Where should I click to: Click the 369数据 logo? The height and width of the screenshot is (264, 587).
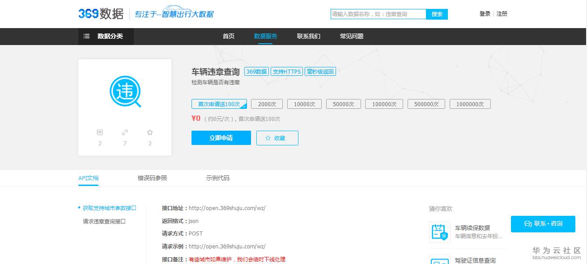(x=101, y=14)
